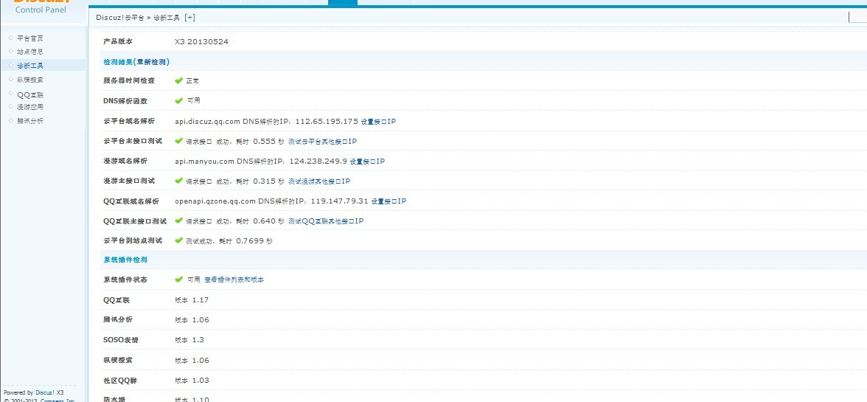Click green check icon beside DNS解析函数

click(x=178, y=100)
